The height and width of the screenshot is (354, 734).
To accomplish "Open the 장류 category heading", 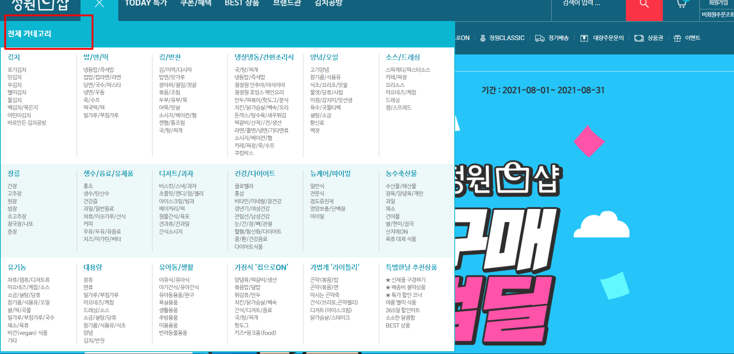I will click(14, 173).
